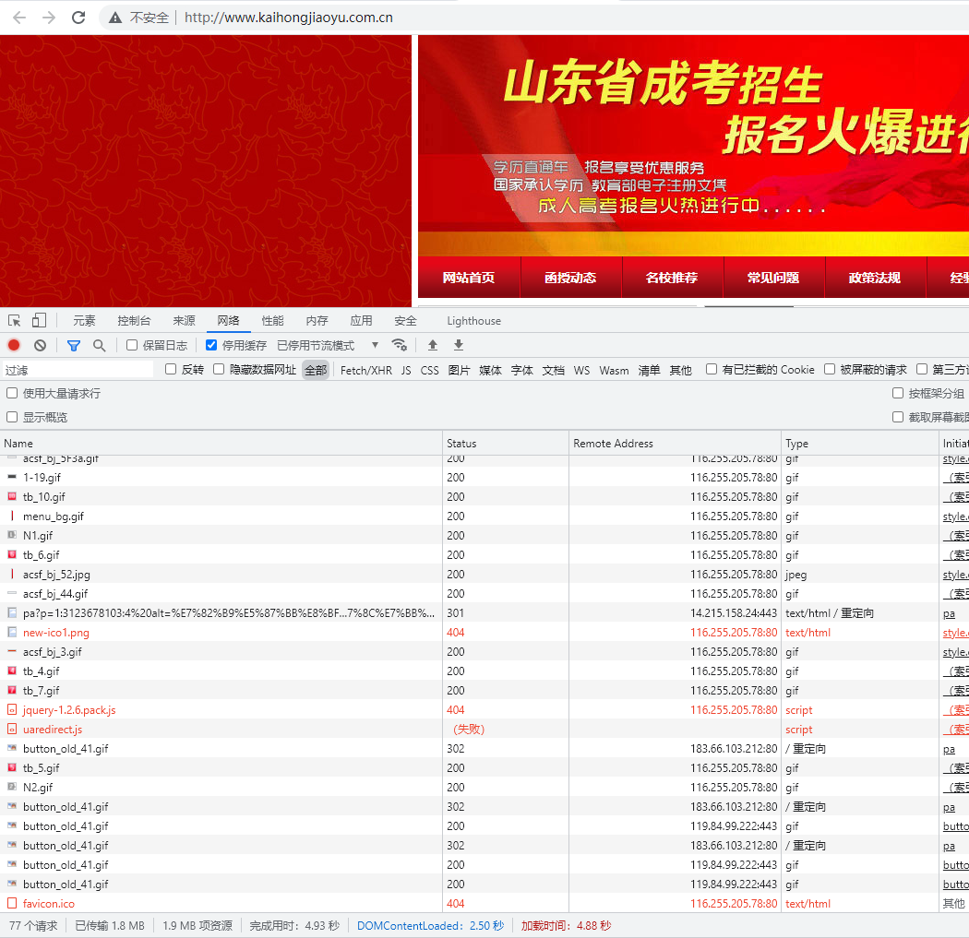Sort by Remote Address column header
The width and height of the screenshot is (969, 938).
tap(613, 444)
